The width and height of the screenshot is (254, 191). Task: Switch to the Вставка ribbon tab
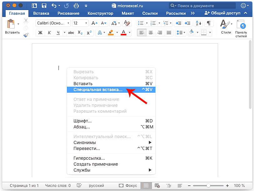41,13
